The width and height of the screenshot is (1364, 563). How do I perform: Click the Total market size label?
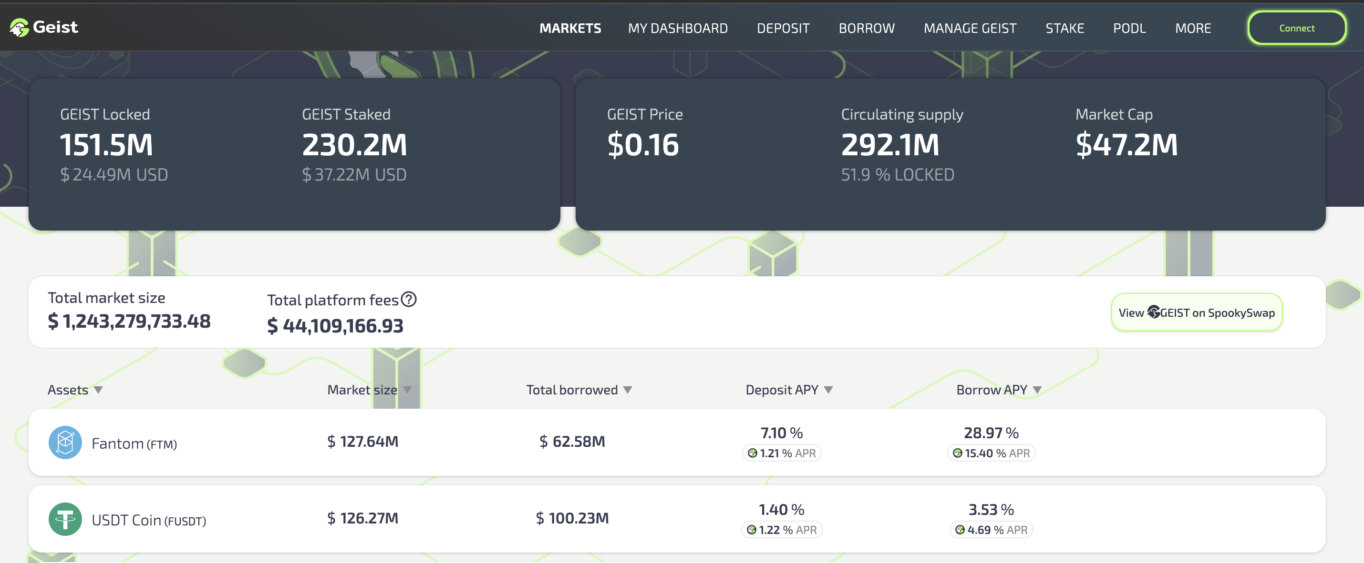click(106, 298)
